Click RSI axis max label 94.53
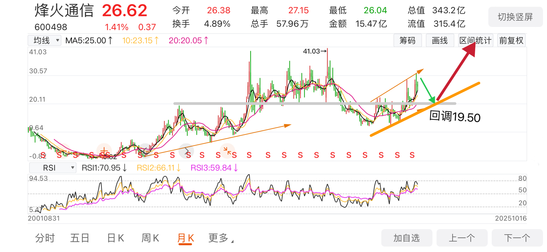Image resolution: width=547 pixels, height=252 pixels. click(x=38, y=178)
